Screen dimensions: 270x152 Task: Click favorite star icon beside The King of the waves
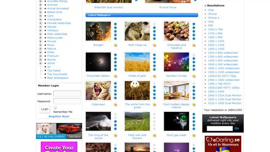(115, 136)
